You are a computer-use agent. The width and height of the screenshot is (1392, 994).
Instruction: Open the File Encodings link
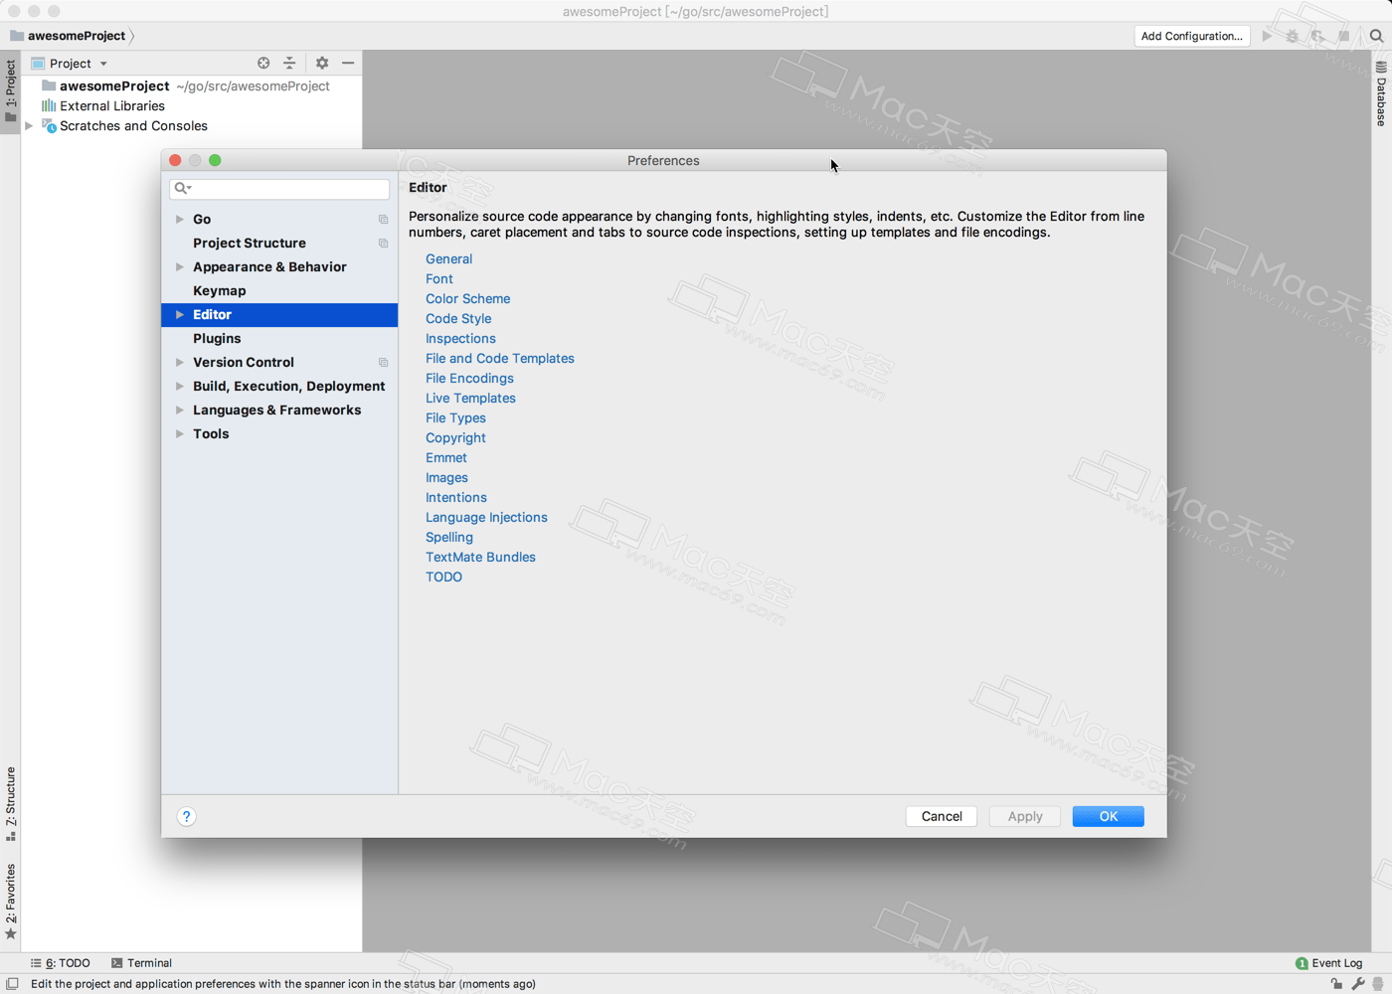coord(470,378)
